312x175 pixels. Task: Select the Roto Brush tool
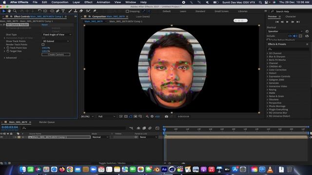pyautogui.click(x=88, y=11)
